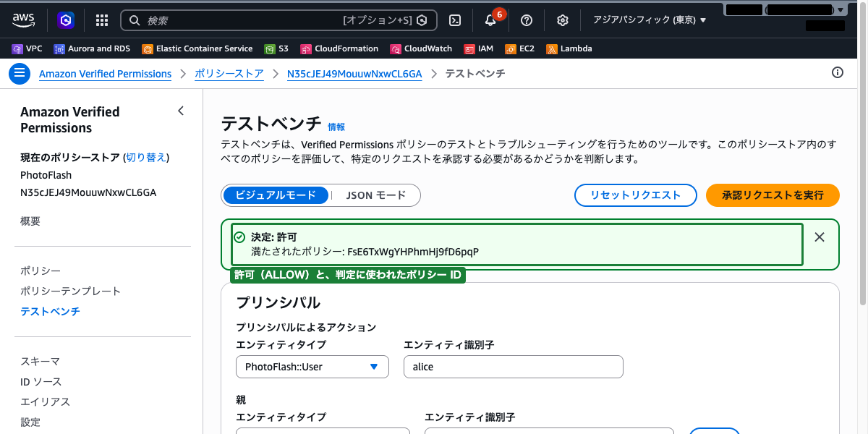Go to エイリアス in sidebar
The width and height of the screenshot is (868, 434).
point(45,401)
